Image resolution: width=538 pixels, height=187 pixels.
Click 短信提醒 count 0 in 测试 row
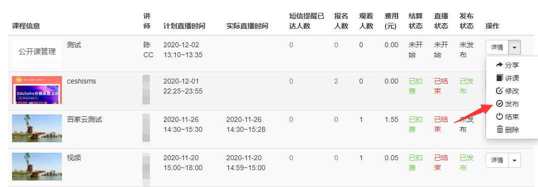(x=291, y=45)
